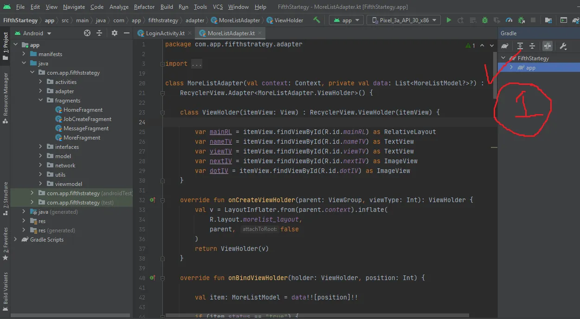Image resolution: width=580 pixels, height=319 pixels.
Task: Open the Profile app gauge icon
Action: point(509,20)
